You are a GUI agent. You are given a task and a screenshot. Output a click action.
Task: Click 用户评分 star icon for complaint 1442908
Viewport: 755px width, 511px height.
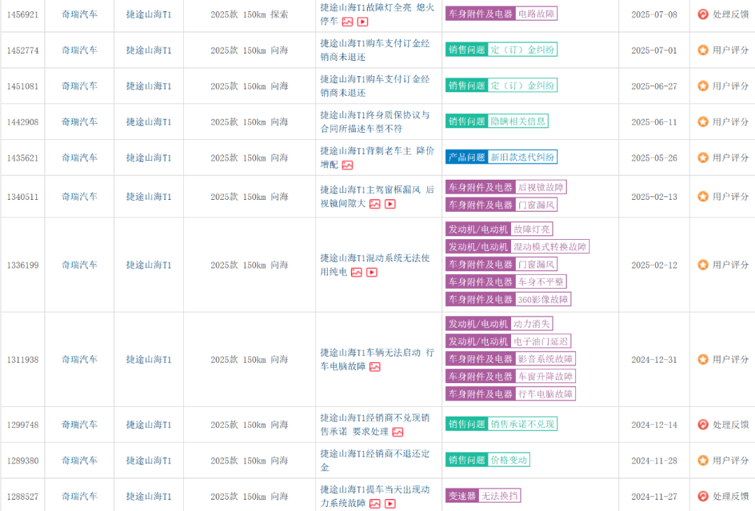(703, 122)
